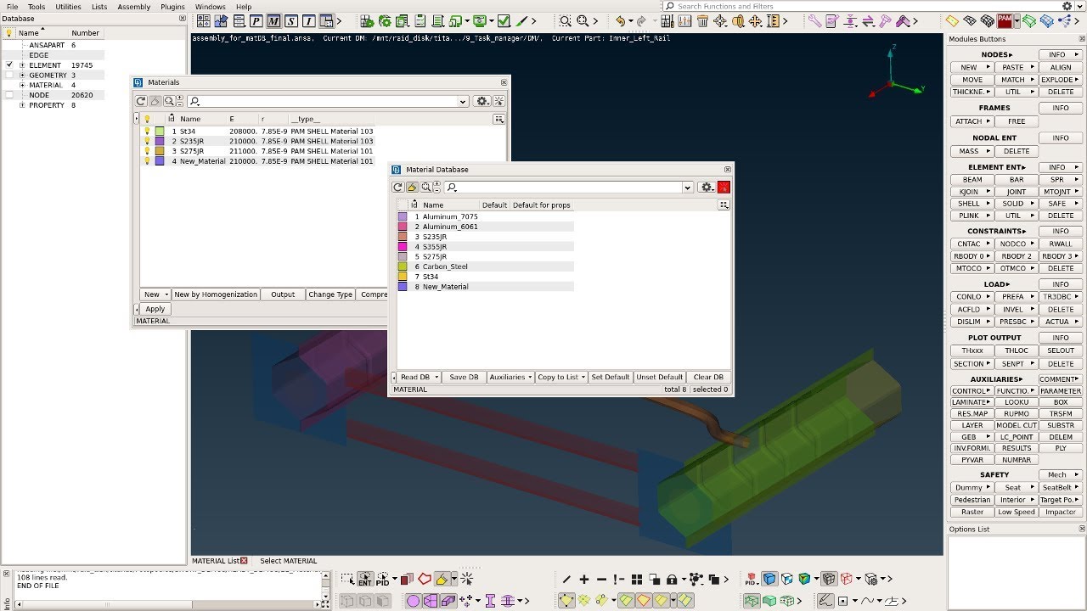Click the S (sets) list toolbar icon
Screen dimensions: 1087x611
coord(291,21)
